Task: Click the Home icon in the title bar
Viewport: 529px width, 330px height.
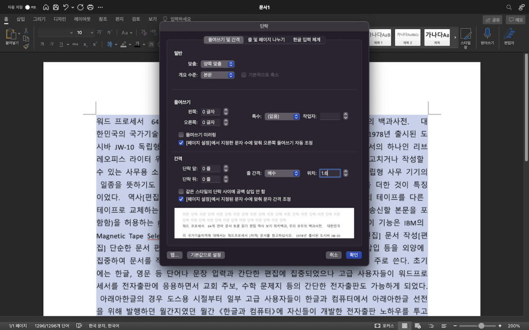Action: (x=45, y=7)
